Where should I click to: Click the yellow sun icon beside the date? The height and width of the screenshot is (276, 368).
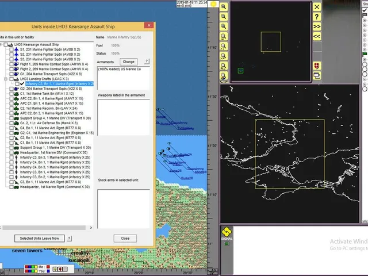tap(213, 4)
